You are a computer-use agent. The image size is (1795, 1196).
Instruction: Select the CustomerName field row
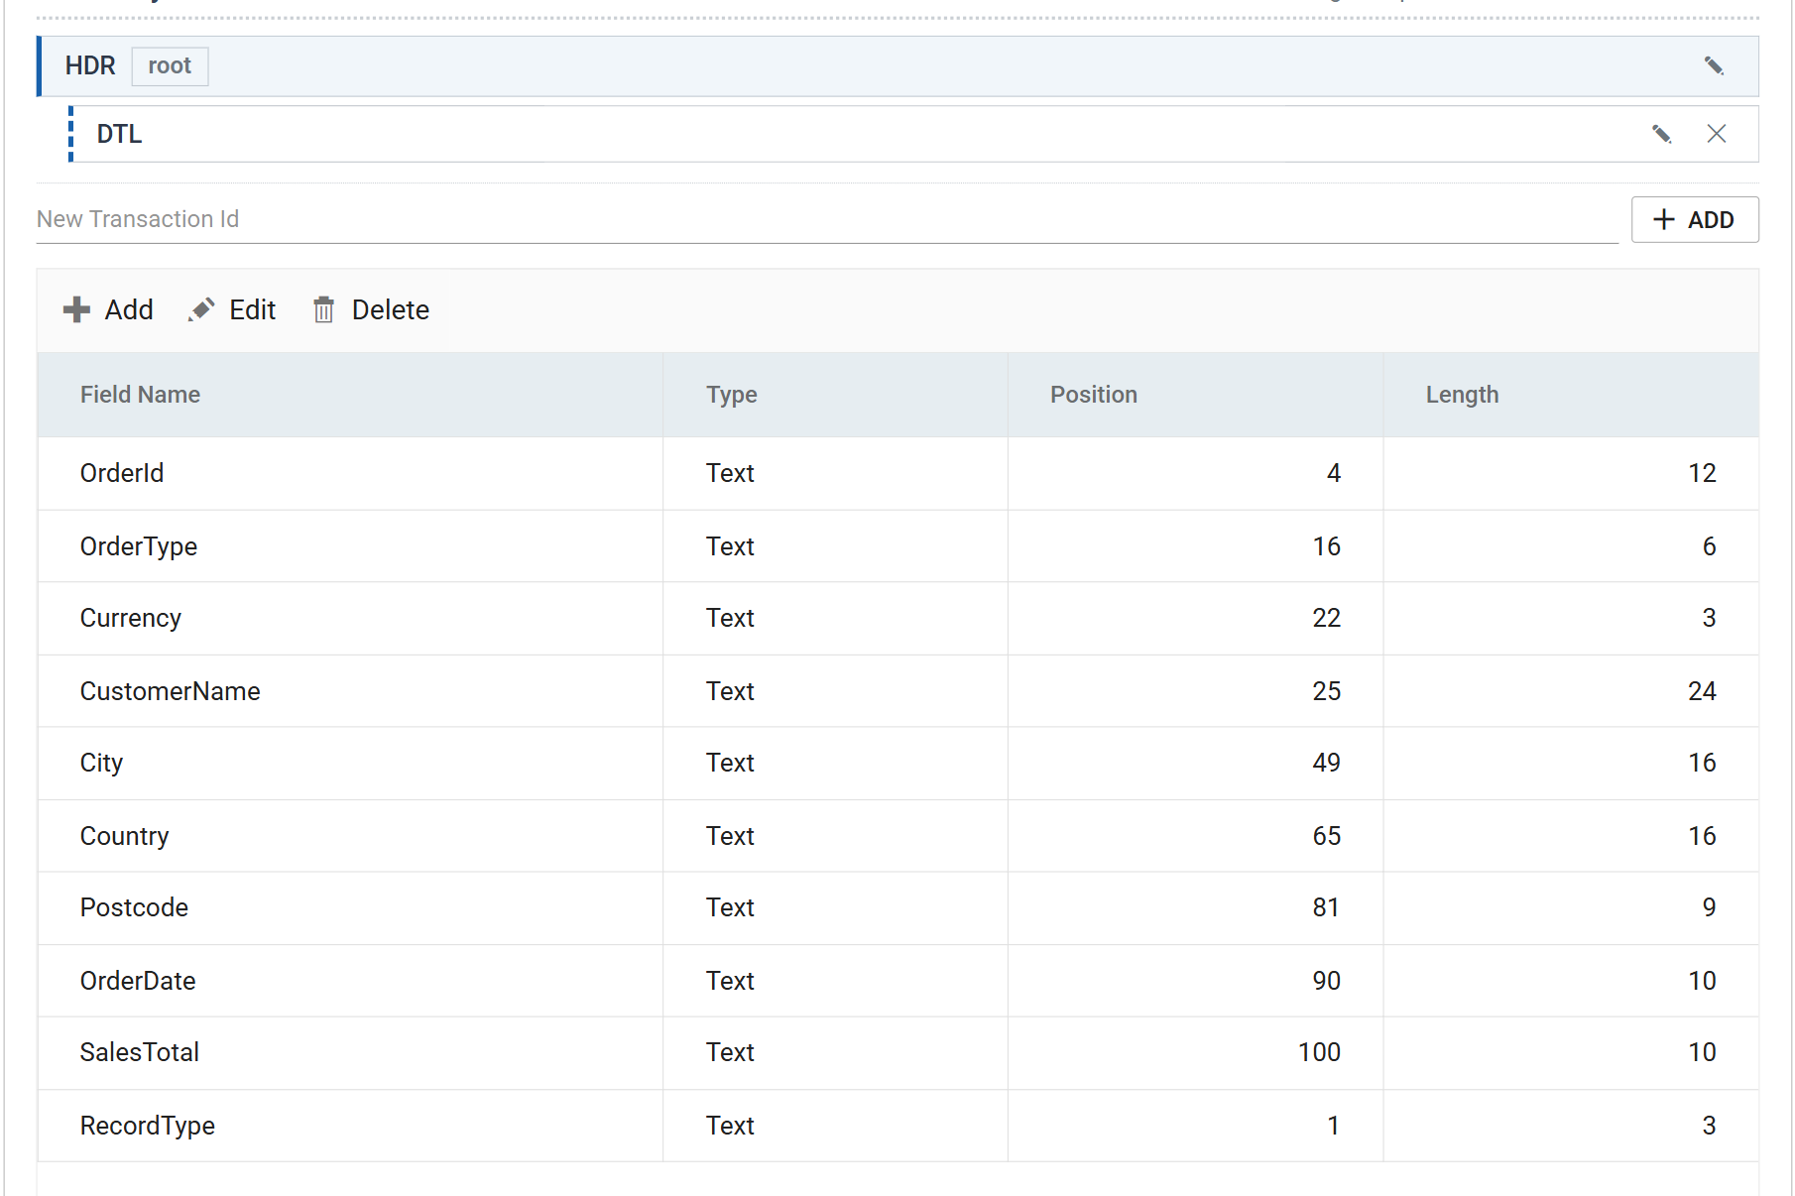pyautogui.click(x=897, y=691)
